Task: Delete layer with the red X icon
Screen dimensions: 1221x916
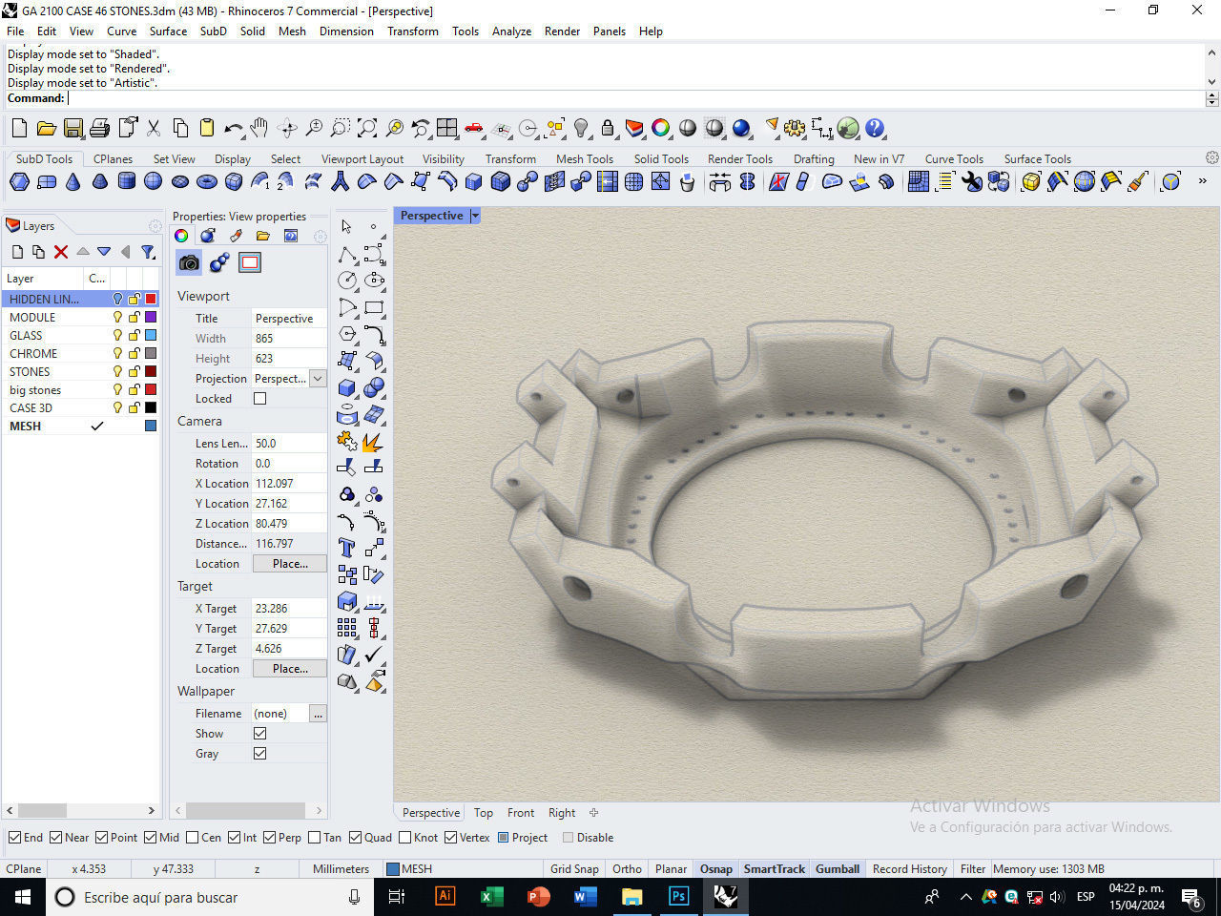Action: click(61, 252)
